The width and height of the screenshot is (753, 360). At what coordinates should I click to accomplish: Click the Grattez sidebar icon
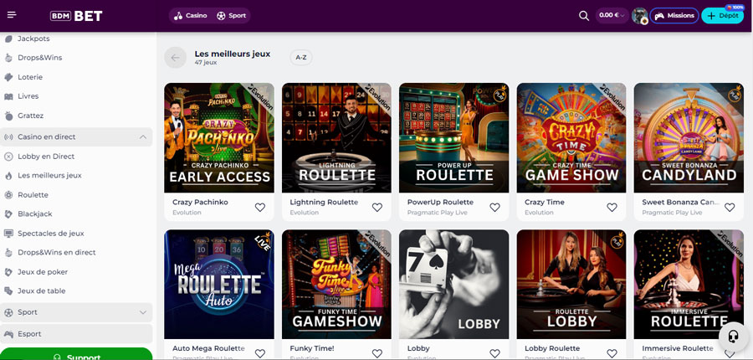8,116
